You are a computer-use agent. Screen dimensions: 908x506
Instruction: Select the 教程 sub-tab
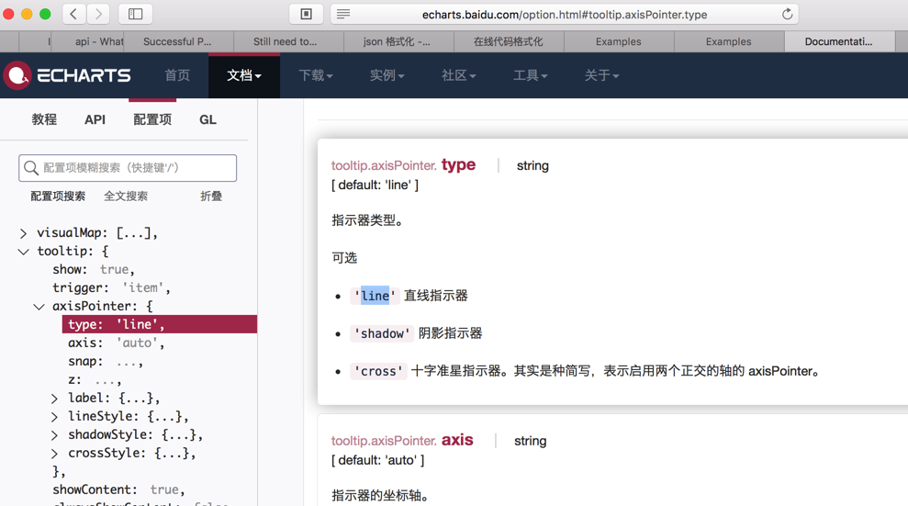click(x=44, y=119)
